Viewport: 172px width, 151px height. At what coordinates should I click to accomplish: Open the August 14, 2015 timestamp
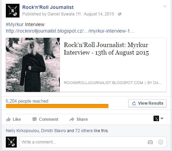pyautogui.click(x=99, y=14)
